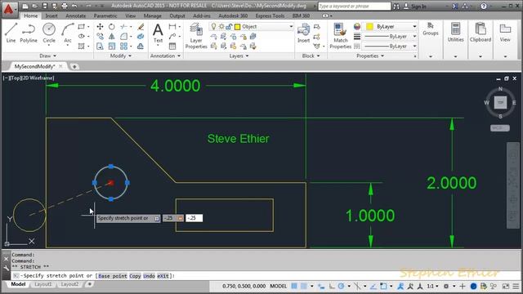The height and width of the screenshot is (294, 523).
Task: Click the Erase tool icon
Action: pyautogui.click(x=141, y=27)
